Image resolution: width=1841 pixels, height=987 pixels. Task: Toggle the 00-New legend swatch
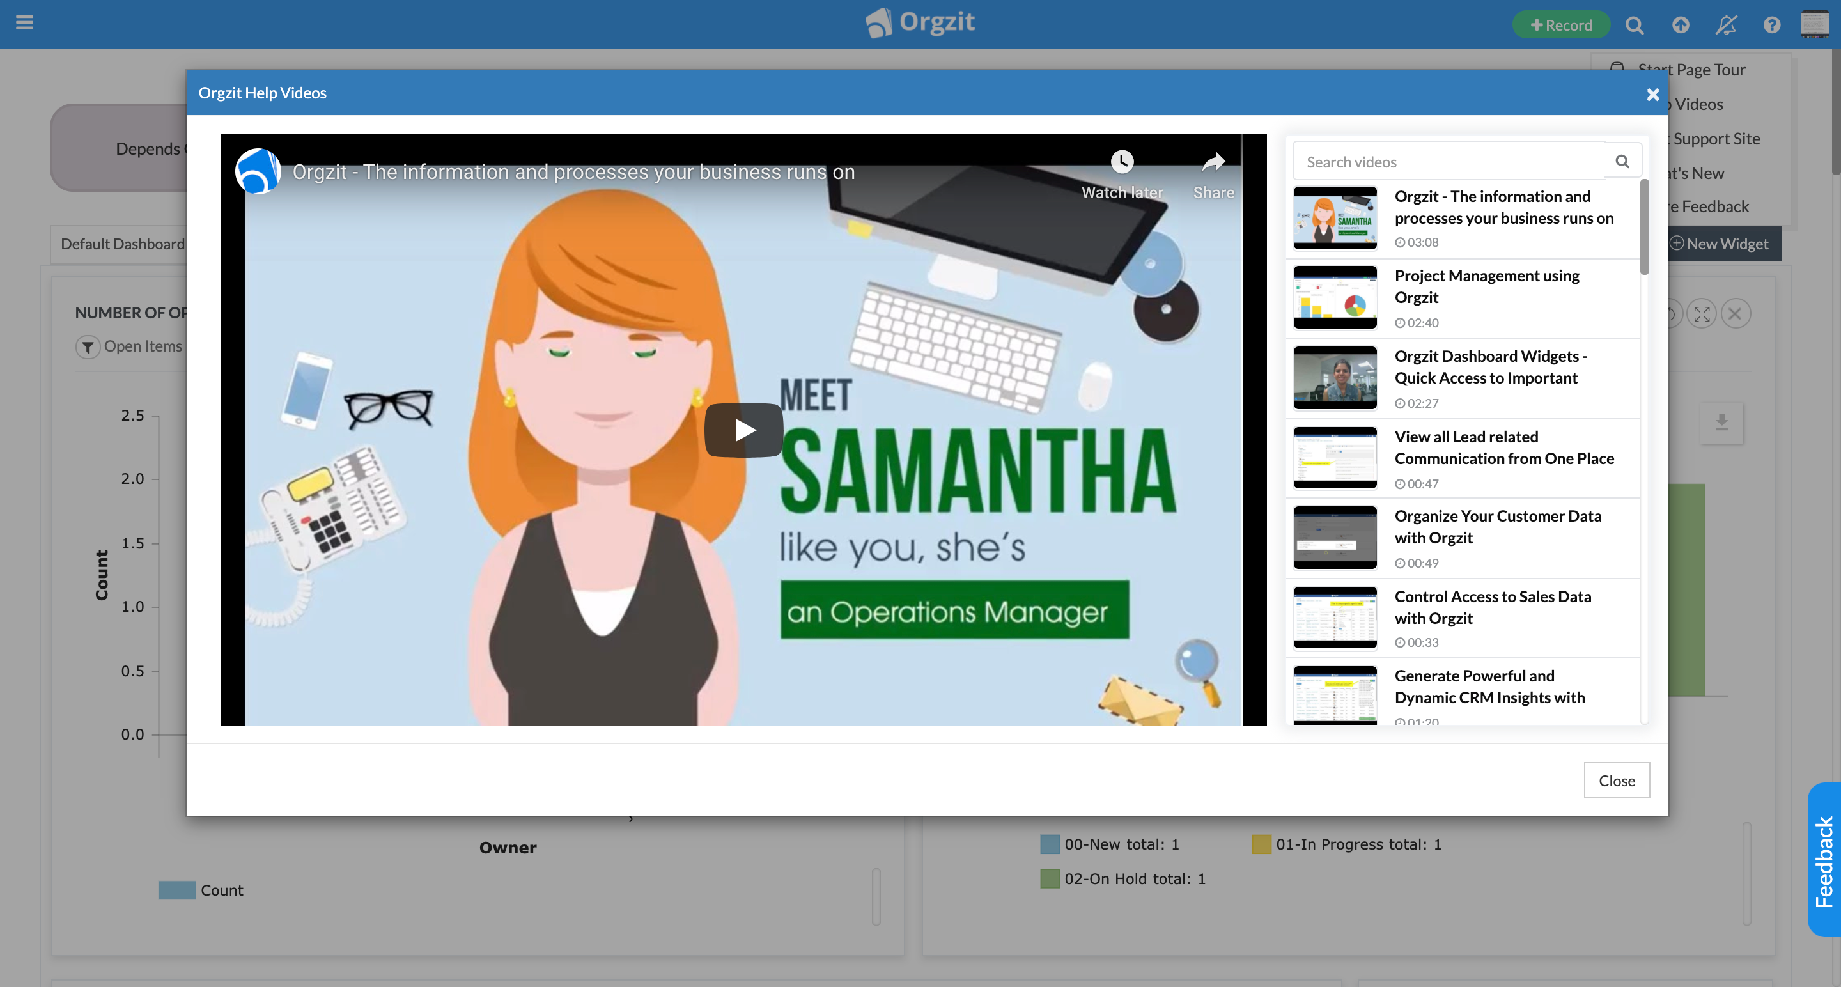coord(1049,844)
